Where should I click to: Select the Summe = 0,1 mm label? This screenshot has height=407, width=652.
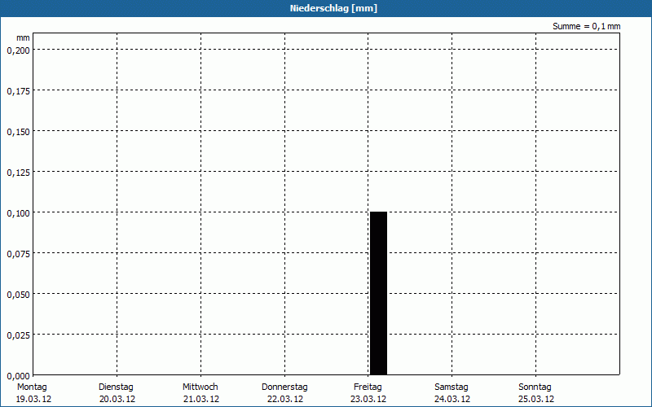(586, 26)
